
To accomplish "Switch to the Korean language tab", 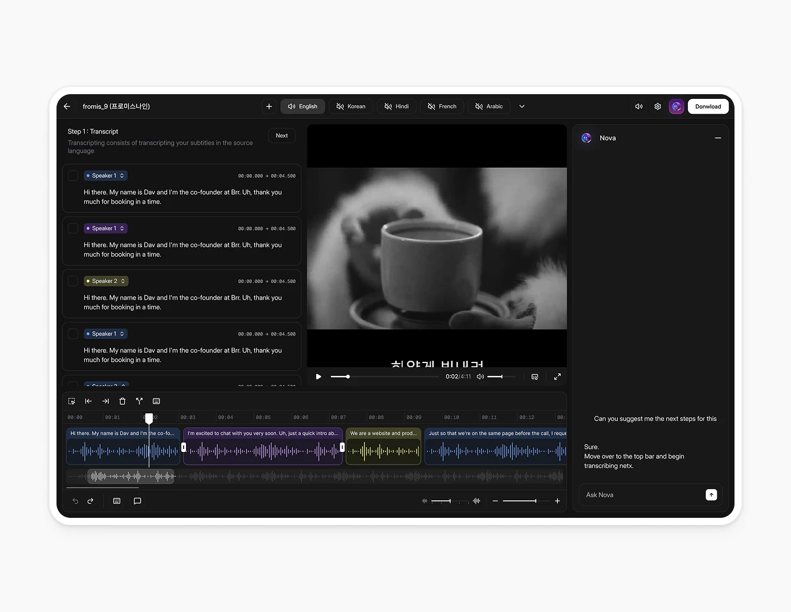I will pos(351,107).
